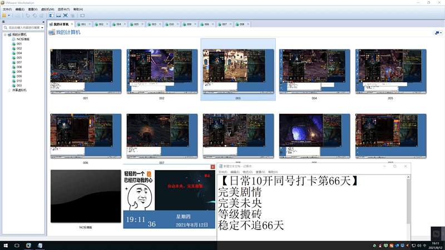Select VM 002 in the library tree

point(17,48)
